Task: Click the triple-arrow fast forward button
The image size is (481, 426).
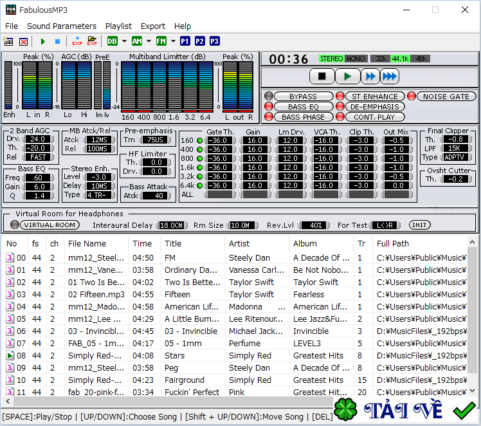Action: (389, 77)
